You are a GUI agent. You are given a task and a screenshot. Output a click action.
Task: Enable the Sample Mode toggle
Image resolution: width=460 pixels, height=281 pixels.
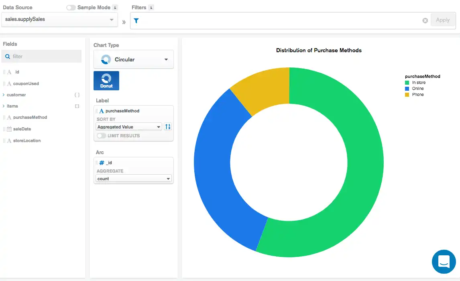coord(71,7)
